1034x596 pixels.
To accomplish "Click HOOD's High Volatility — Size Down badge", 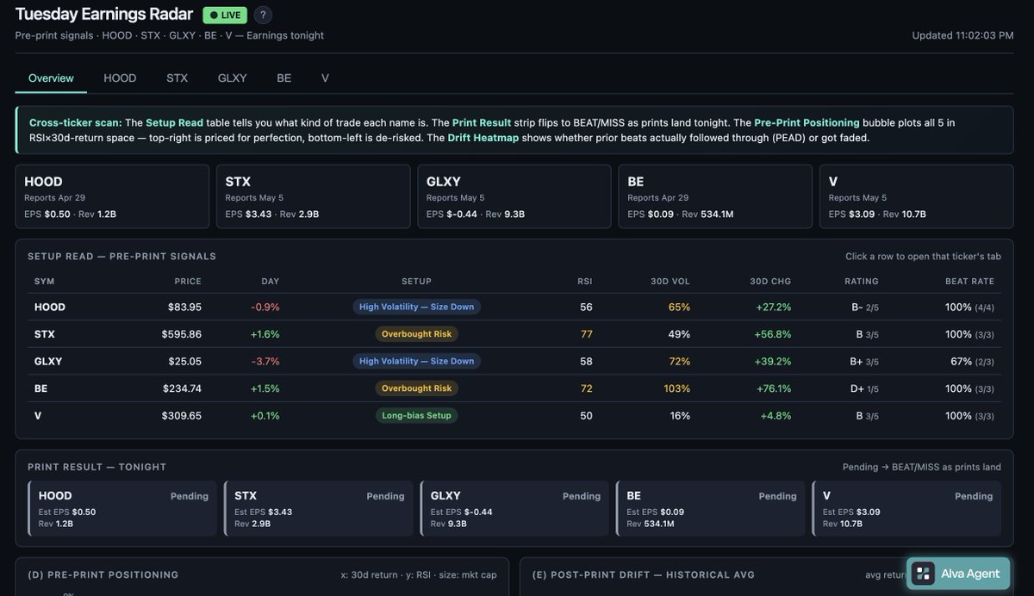I will click(416, 307).
